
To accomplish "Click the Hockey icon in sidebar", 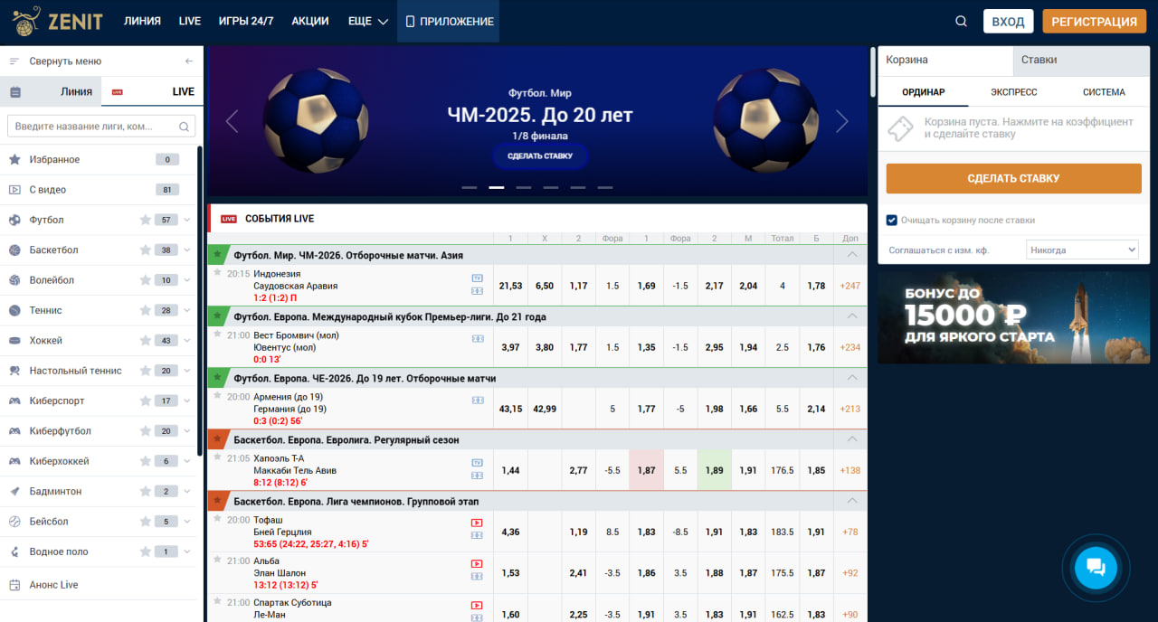I will pos(14,341).
